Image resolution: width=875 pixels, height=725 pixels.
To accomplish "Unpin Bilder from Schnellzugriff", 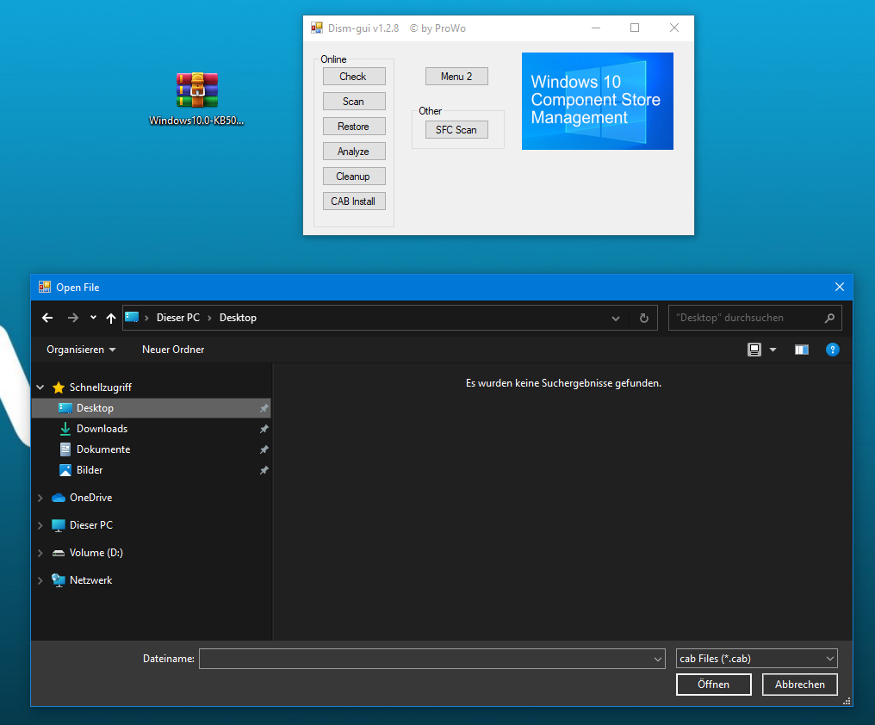I will point(264,470).
